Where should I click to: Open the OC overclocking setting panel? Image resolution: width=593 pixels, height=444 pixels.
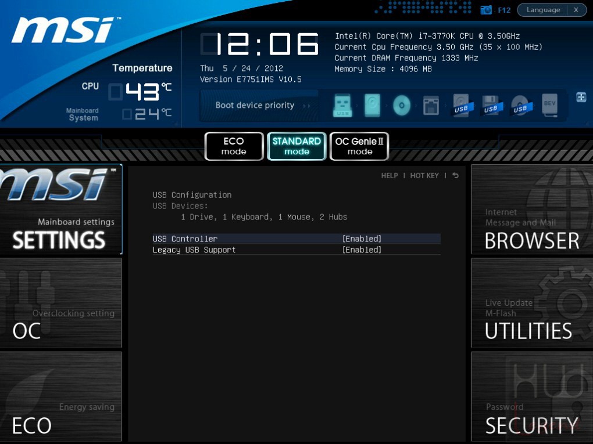[x=61, y=303]
